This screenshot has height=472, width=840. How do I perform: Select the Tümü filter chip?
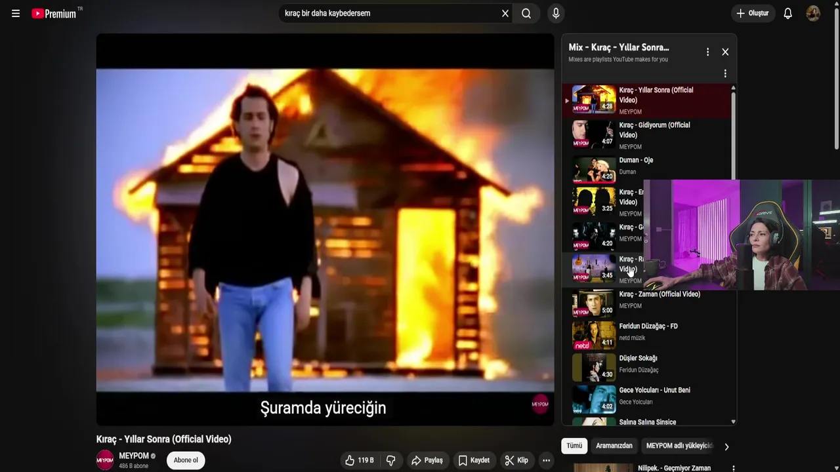pyautogui.click(x=574, y=446)
